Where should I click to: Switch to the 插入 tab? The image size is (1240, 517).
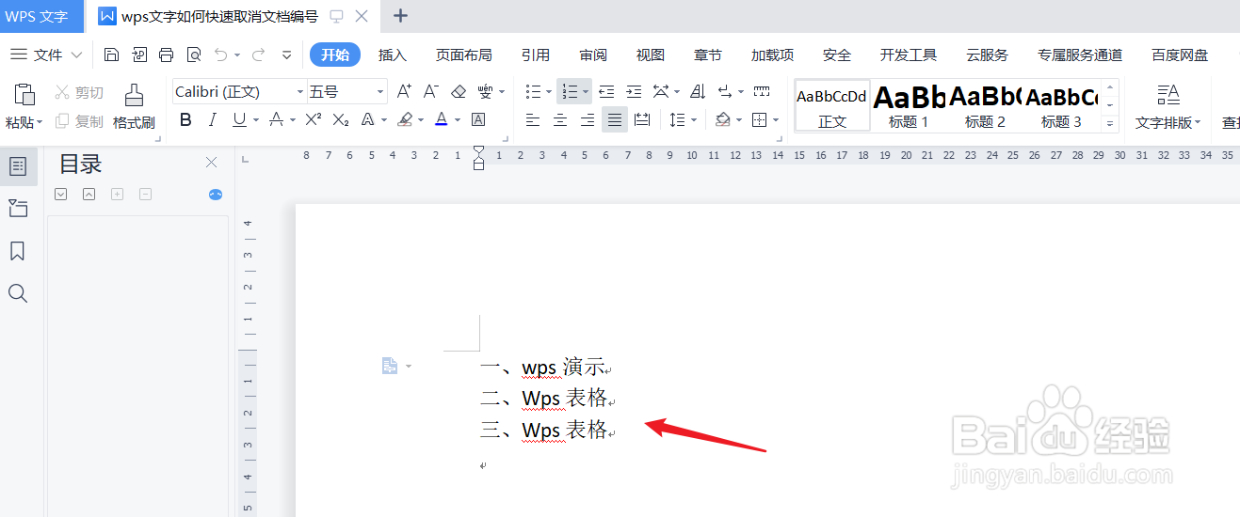[x=393, y=55]
